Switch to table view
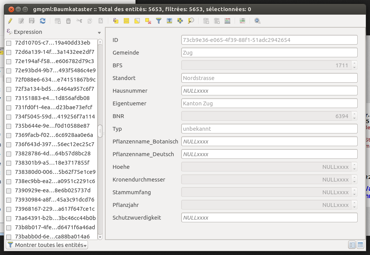Viewport: 370px width, 255px height. [360, 245]
